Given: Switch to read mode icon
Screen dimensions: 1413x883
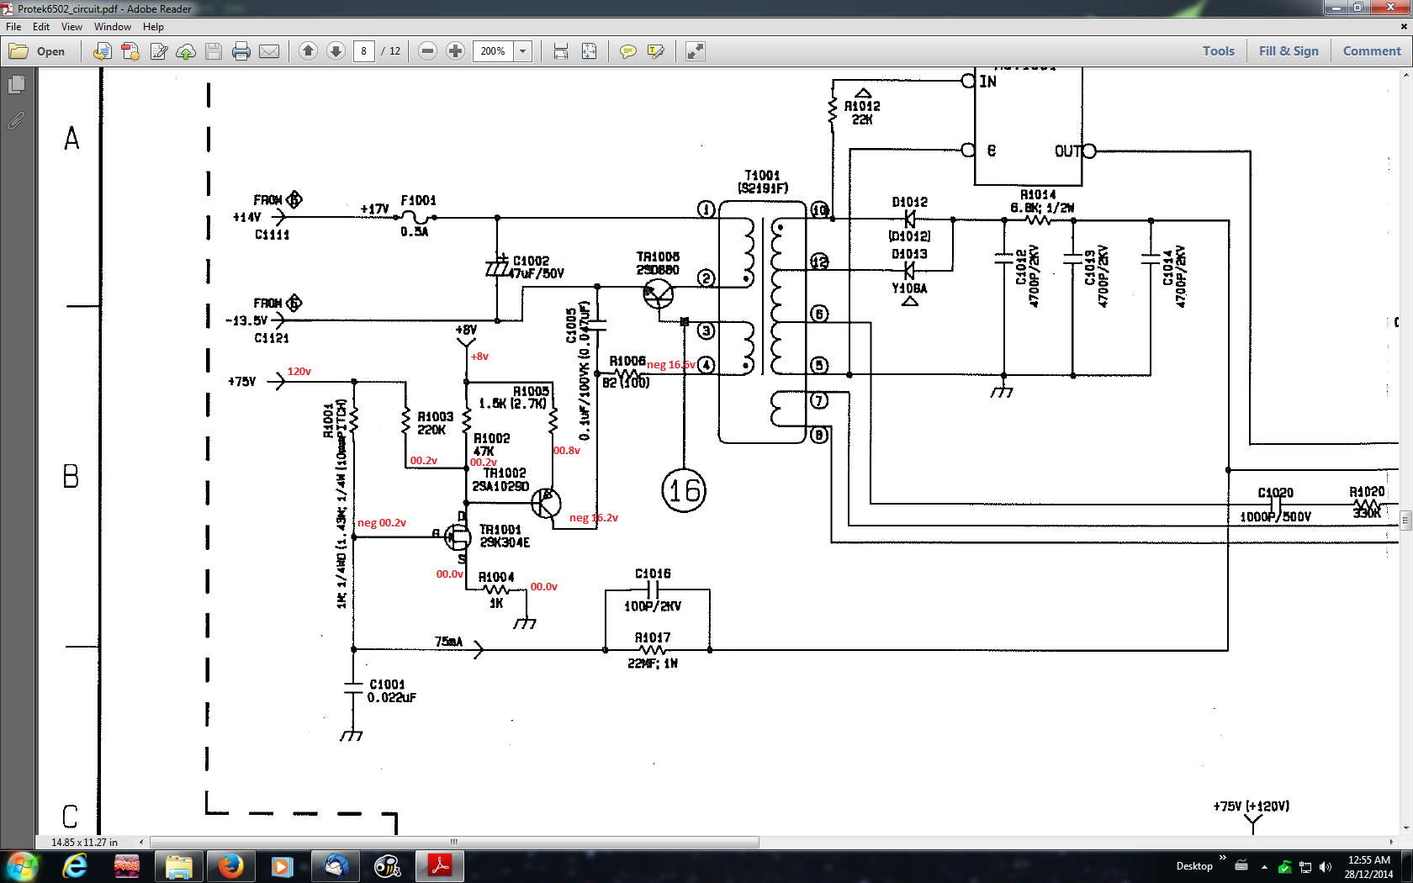Looking at the screenshot, I should [695, 51].
